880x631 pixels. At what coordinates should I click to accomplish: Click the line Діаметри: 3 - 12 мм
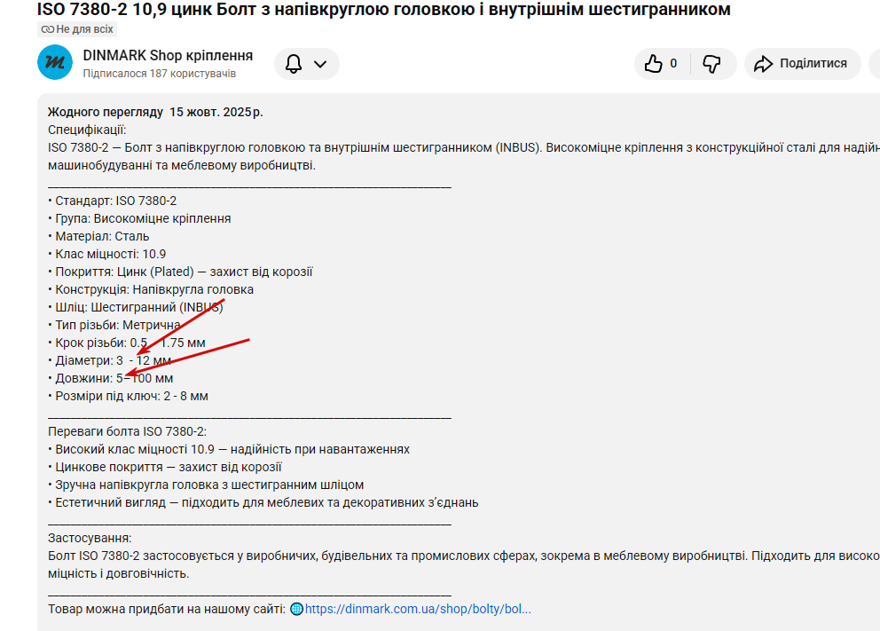(x=109, y=361)
